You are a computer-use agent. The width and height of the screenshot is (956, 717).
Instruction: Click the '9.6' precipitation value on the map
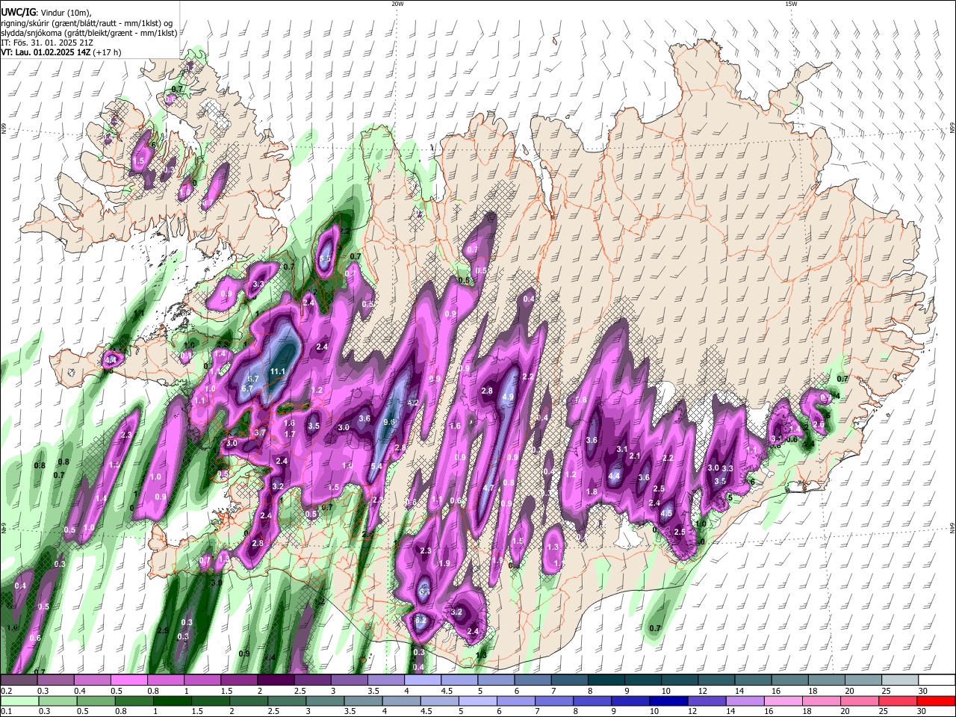tap(389, 422)
